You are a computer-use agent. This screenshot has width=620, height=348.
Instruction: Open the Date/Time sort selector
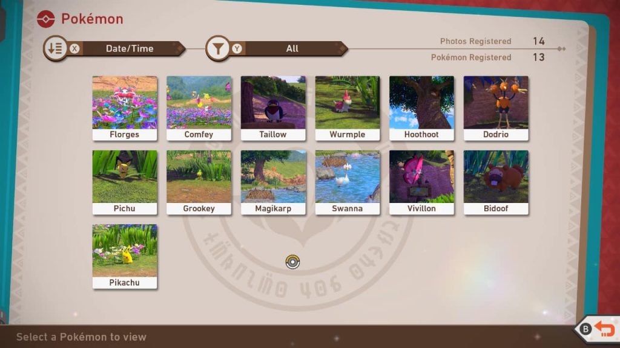(x=130, y=48)
